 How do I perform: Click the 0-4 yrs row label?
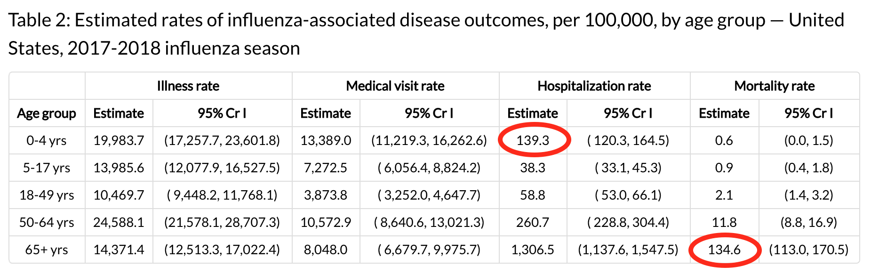[47, 140]
